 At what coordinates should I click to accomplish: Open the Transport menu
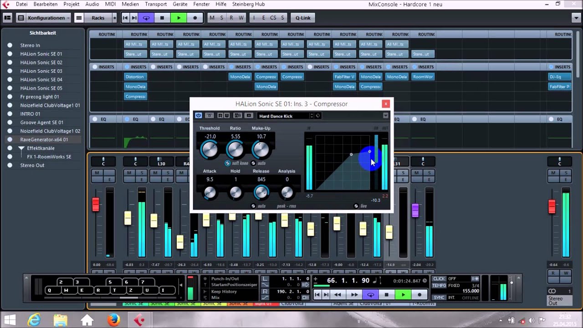point(156,4)
